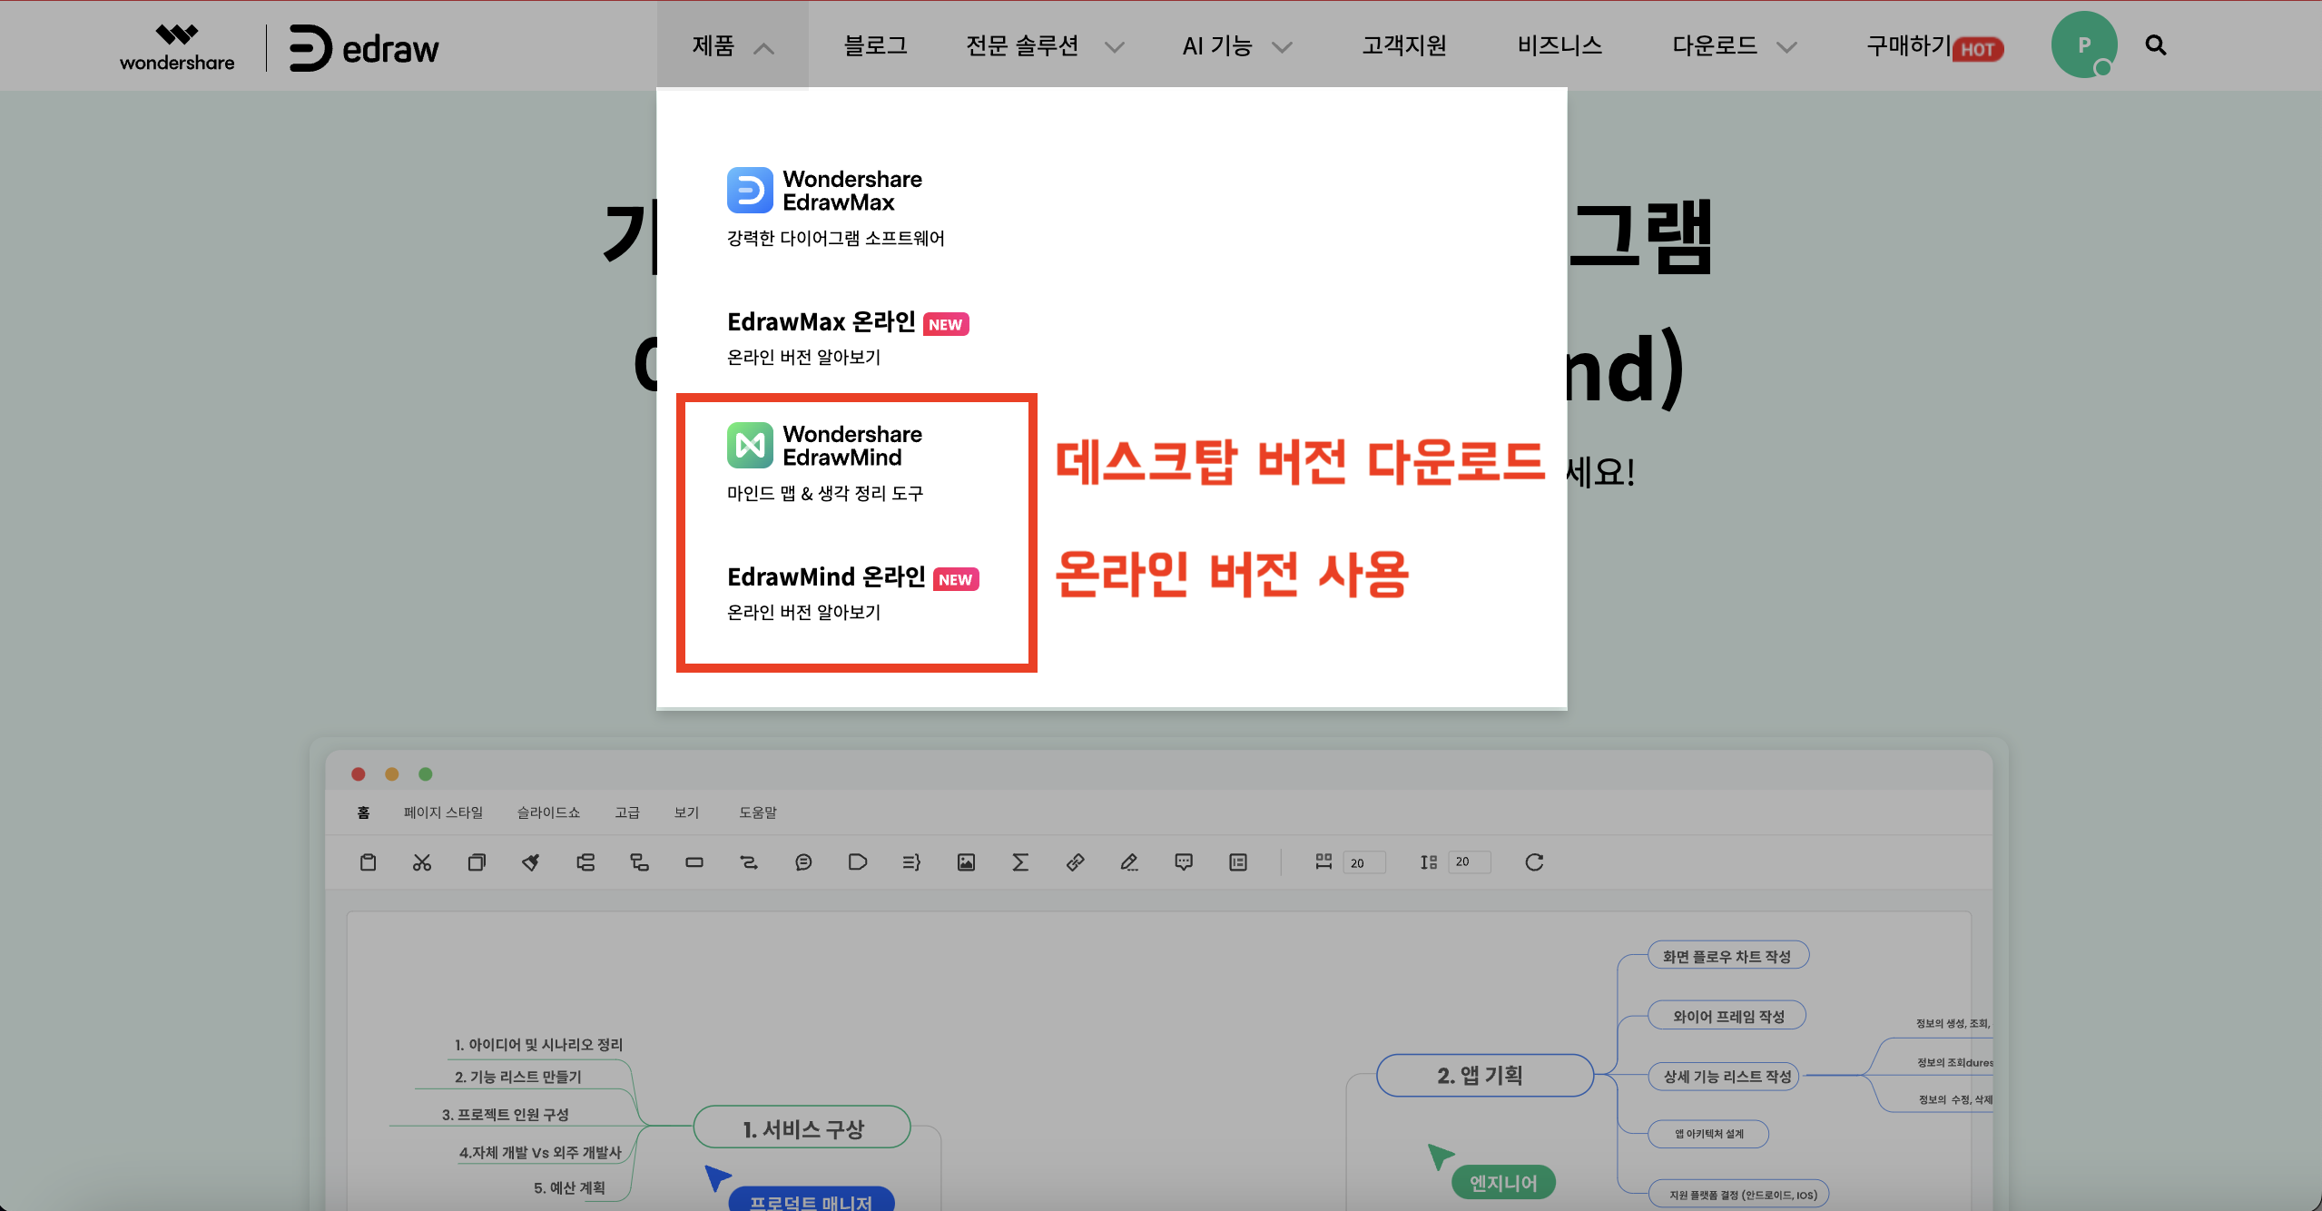The image size is (2322, 1211).
Task: Click the horizontal spacing value field 20
Action: [1364, 862]
